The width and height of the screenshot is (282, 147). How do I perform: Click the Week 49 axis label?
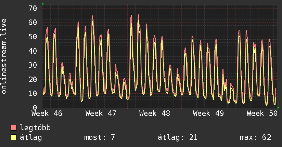pyautogui.click(x=208, y=113)
